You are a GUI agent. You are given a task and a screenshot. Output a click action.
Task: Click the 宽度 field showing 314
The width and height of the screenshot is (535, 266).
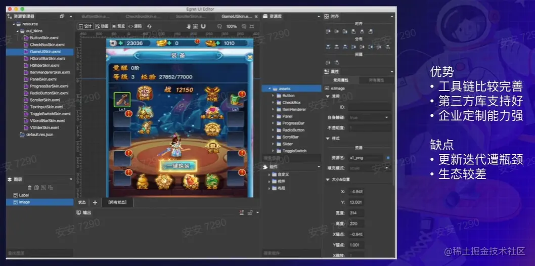click(356, 213)
